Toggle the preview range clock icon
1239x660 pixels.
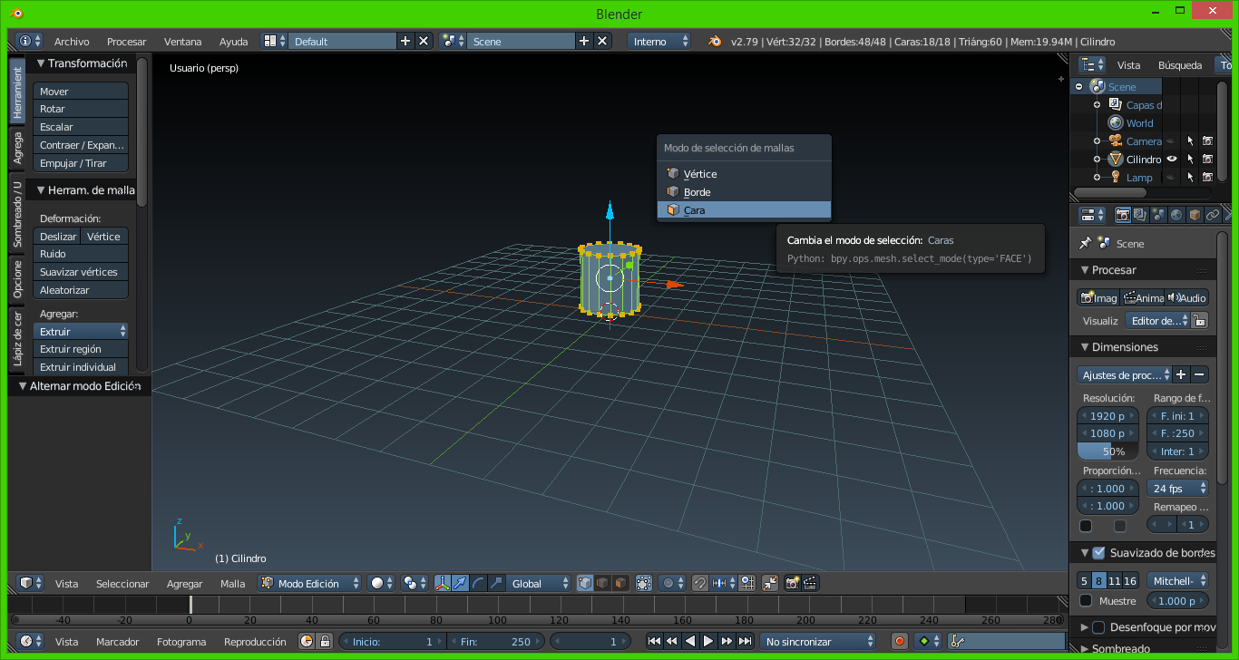[x=307, y=641]
